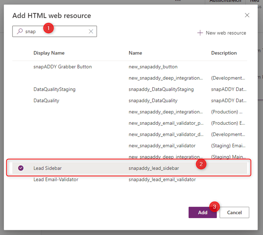
Task: Click the search magnifier icon
Action: pos(20,31)
